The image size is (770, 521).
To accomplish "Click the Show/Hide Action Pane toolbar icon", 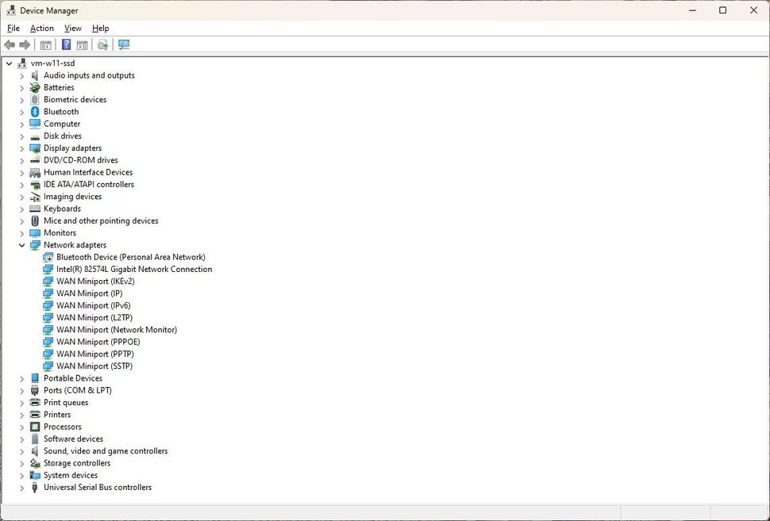I will pyautogui.click(x=83, y=45).
